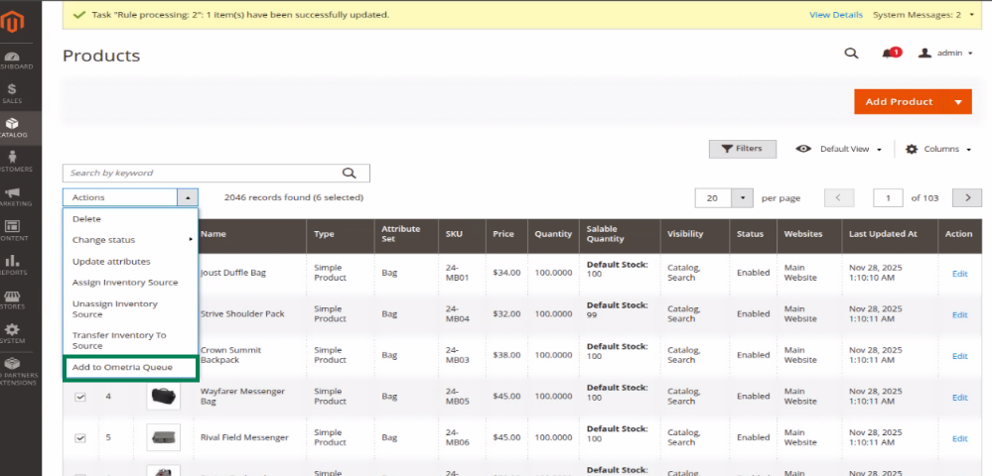Open the Filters button

[x=742, y=149]
